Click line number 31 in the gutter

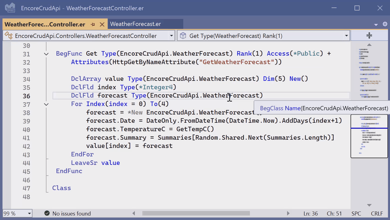click(26, 54)
